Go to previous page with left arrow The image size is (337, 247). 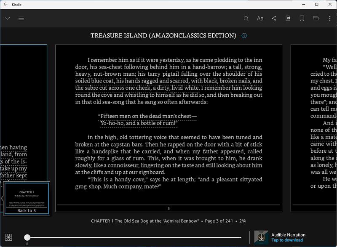[x=2, y=198]
